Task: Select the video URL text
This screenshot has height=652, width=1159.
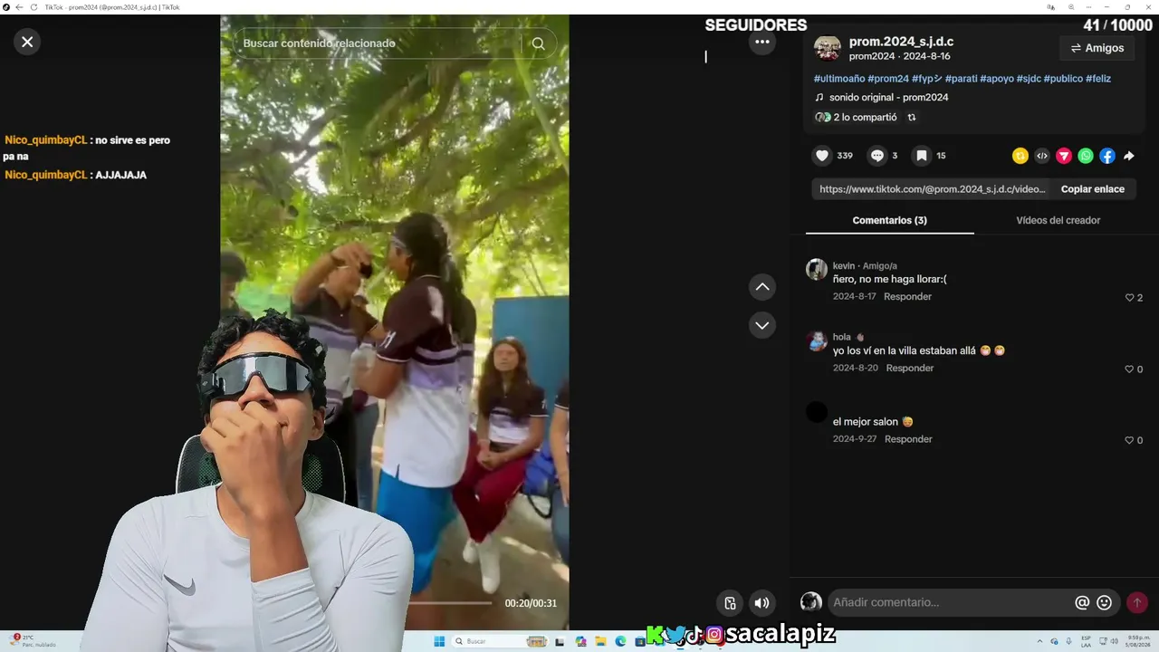Action: pyautogui.click(x=933, y=189)
